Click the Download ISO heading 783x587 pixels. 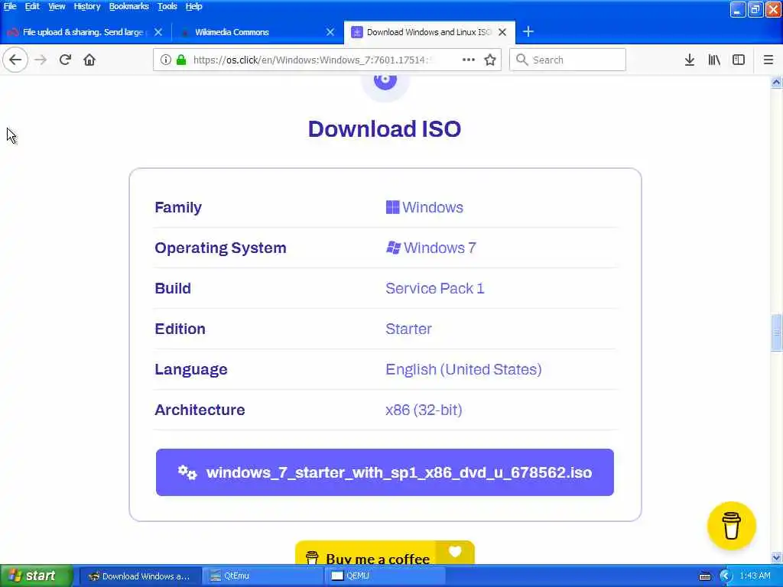coord(385,128)
